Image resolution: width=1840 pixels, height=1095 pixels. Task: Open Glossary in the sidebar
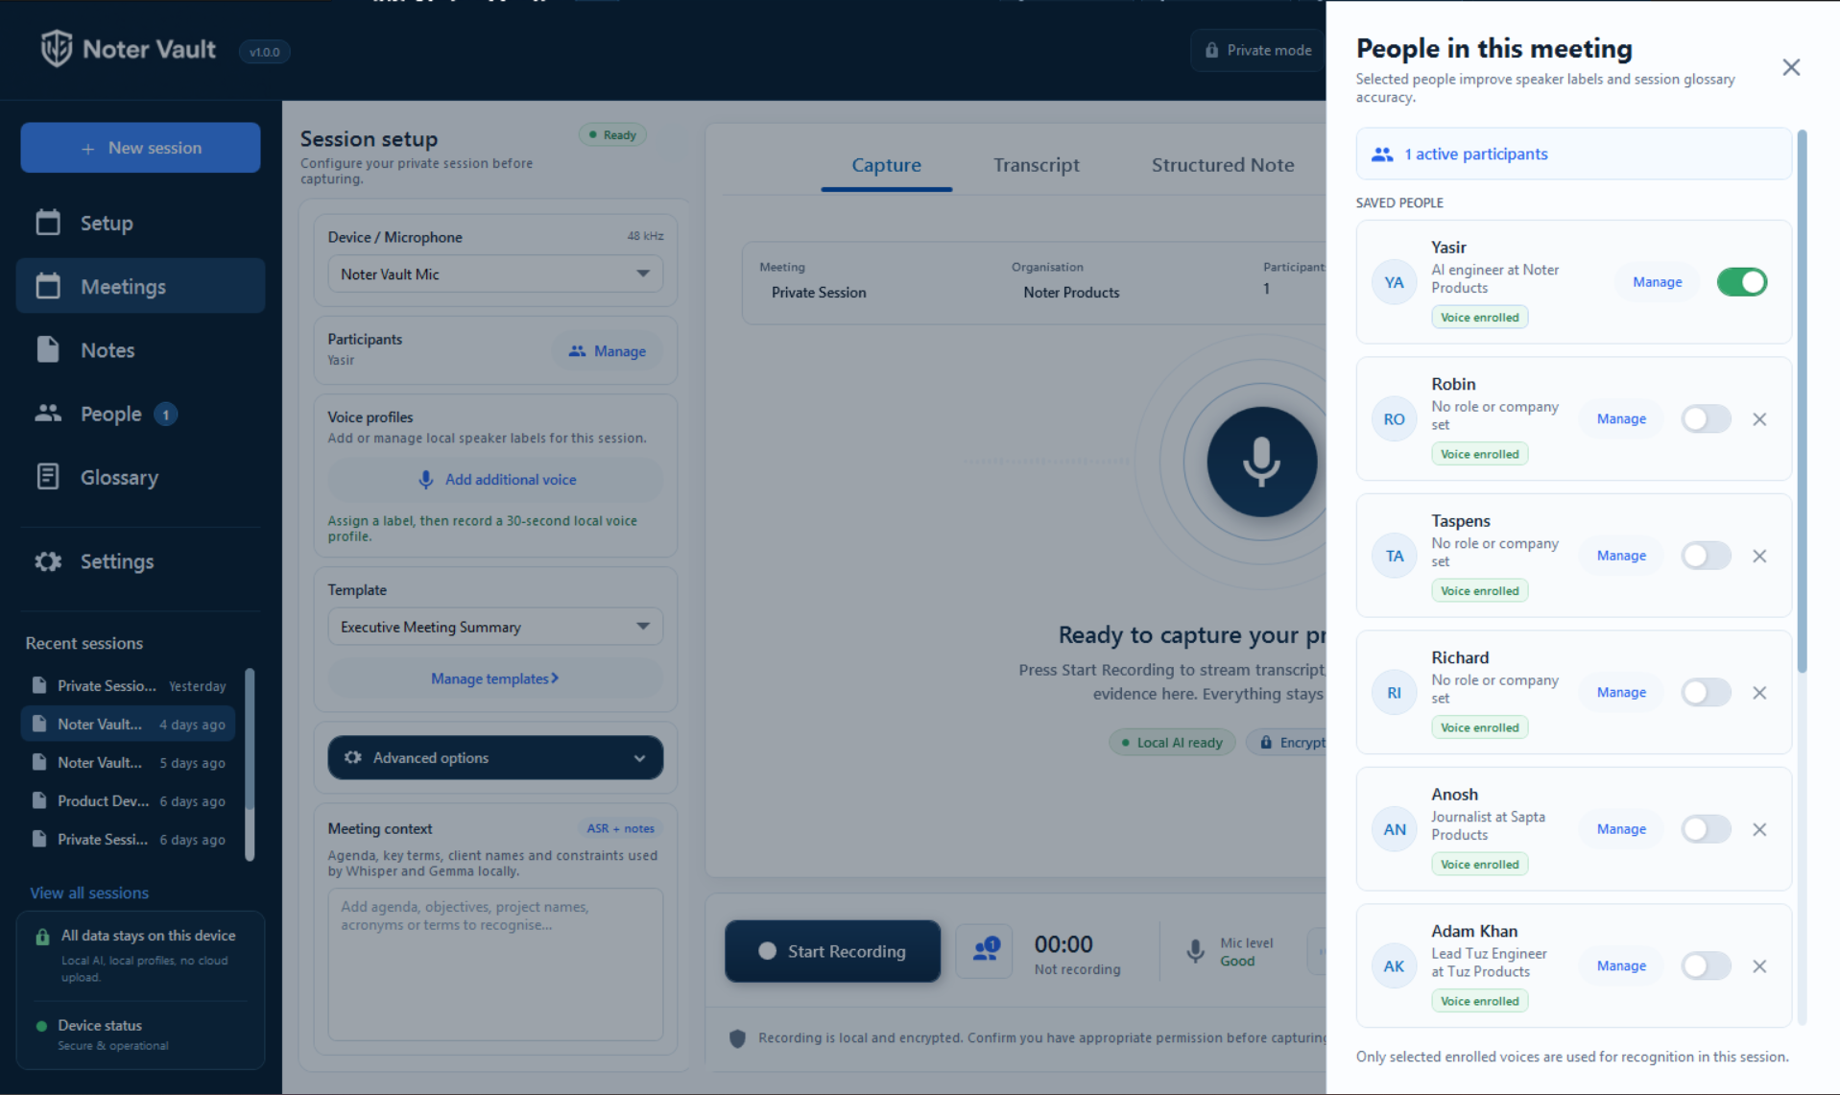(140, 477)
